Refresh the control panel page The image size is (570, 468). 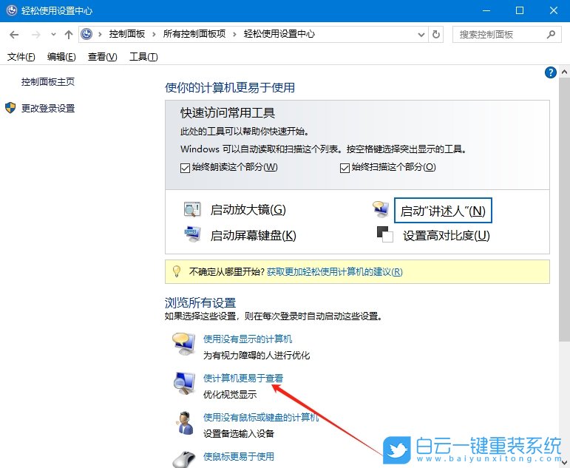pyautogui.click(x=436, y=35)
